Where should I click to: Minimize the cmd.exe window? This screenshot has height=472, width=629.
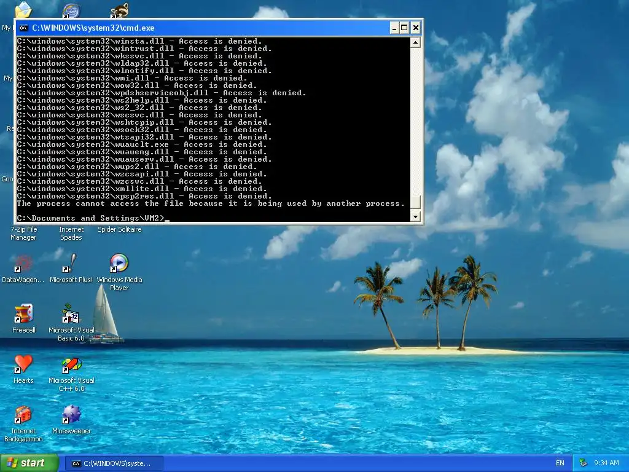(x=394, y=28)
